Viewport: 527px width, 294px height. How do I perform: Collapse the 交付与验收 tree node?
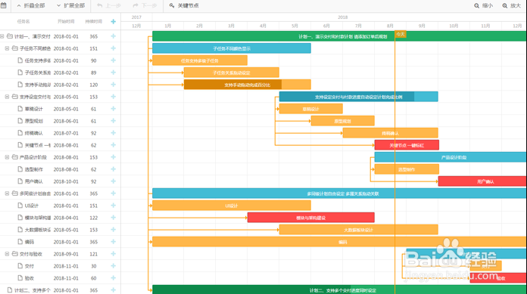(7, 254)
